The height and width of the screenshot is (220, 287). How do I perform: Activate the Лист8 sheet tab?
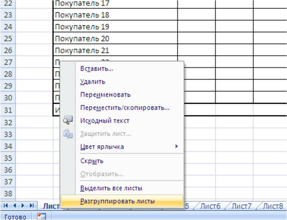(273, 206)
